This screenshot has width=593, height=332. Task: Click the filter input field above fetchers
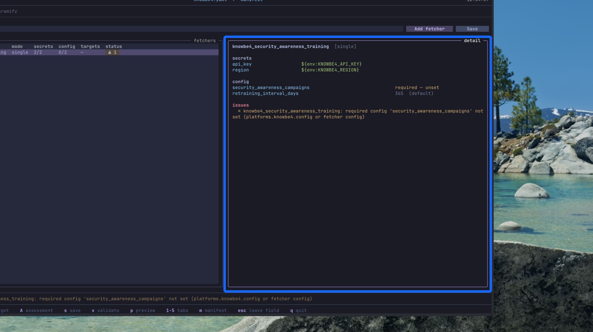point(201,29)
